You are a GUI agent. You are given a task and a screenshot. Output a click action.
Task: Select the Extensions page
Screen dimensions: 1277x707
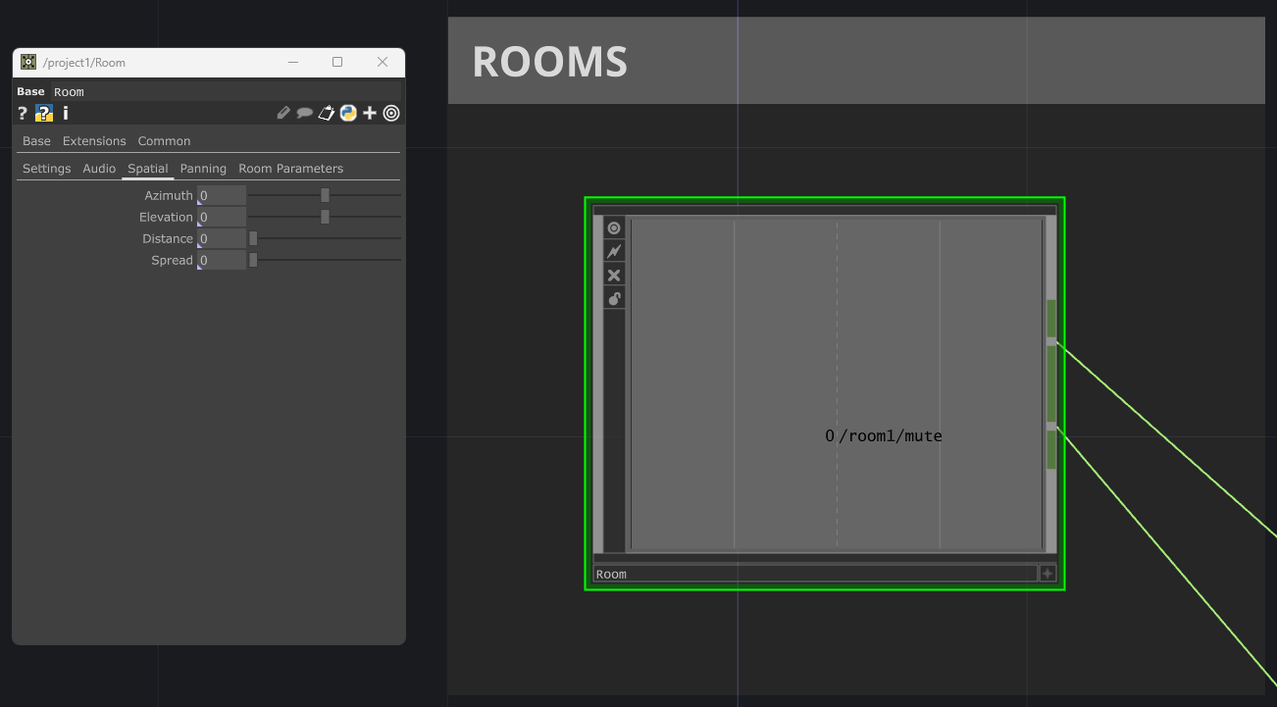[94, 141]
